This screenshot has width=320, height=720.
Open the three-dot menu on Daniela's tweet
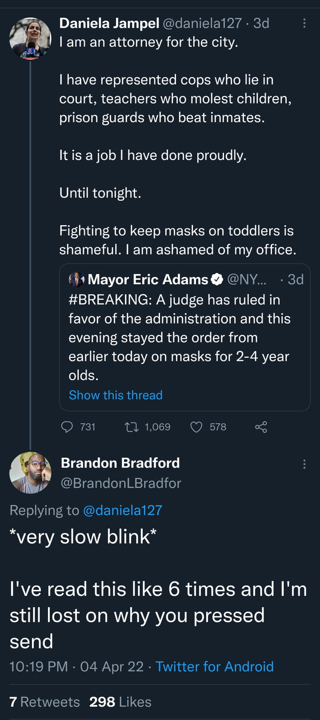(304, 23)
